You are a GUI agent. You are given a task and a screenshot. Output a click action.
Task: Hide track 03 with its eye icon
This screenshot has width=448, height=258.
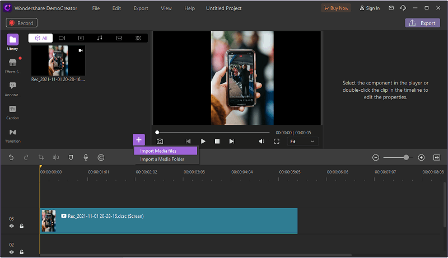click(x=11, y=226)
